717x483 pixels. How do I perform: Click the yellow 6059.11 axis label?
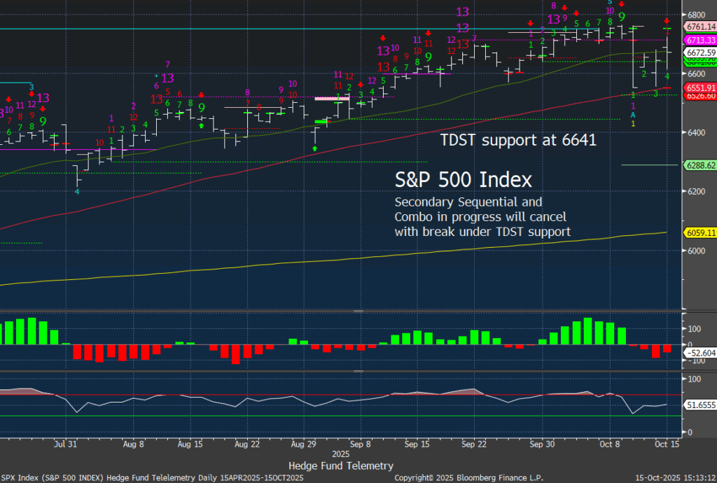pyautogui.click(x=700, y=232)
